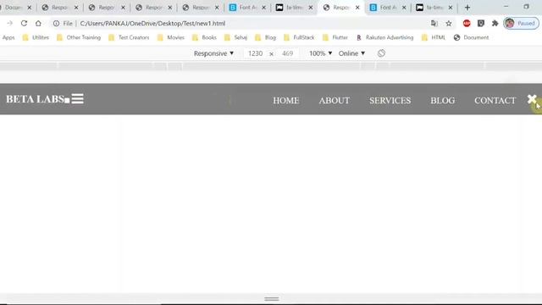Open the Test Creators bookmark folder
This screenshot has width=542, height=305.
click(129, 37)
